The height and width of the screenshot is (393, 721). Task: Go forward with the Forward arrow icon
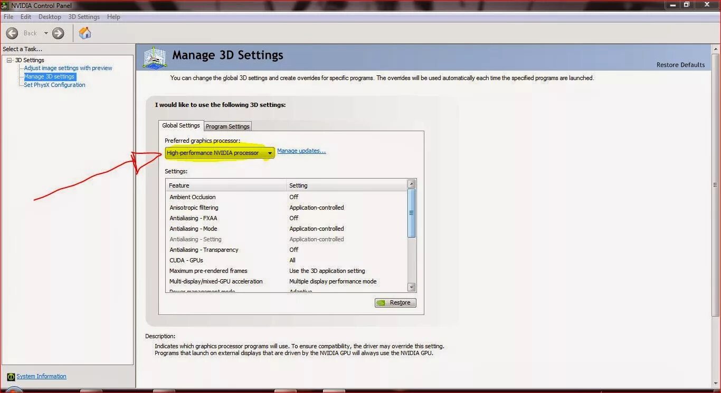coord(58,33)
